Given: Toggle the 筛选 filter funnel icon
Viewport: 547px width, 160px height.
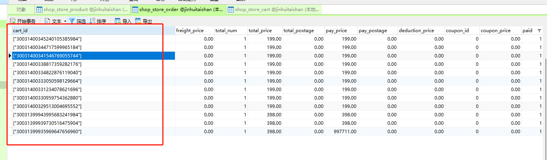Looking at the screenshot, I should (x=72, y=21).
